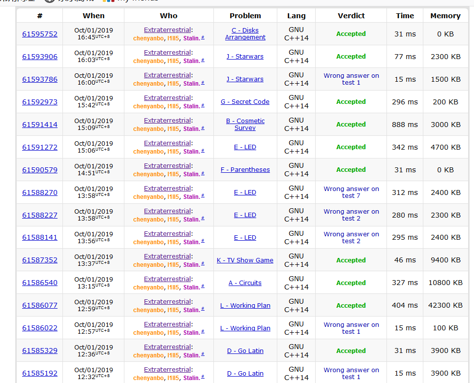Image resolution: width=474 pixels, height=383 pixels.
Task: Open submission 61585192
Action: point(39,374)
